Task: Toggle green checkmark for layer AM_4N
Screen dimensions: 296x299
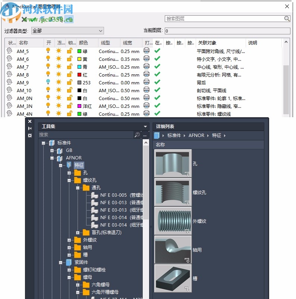Action: [157, 113]
